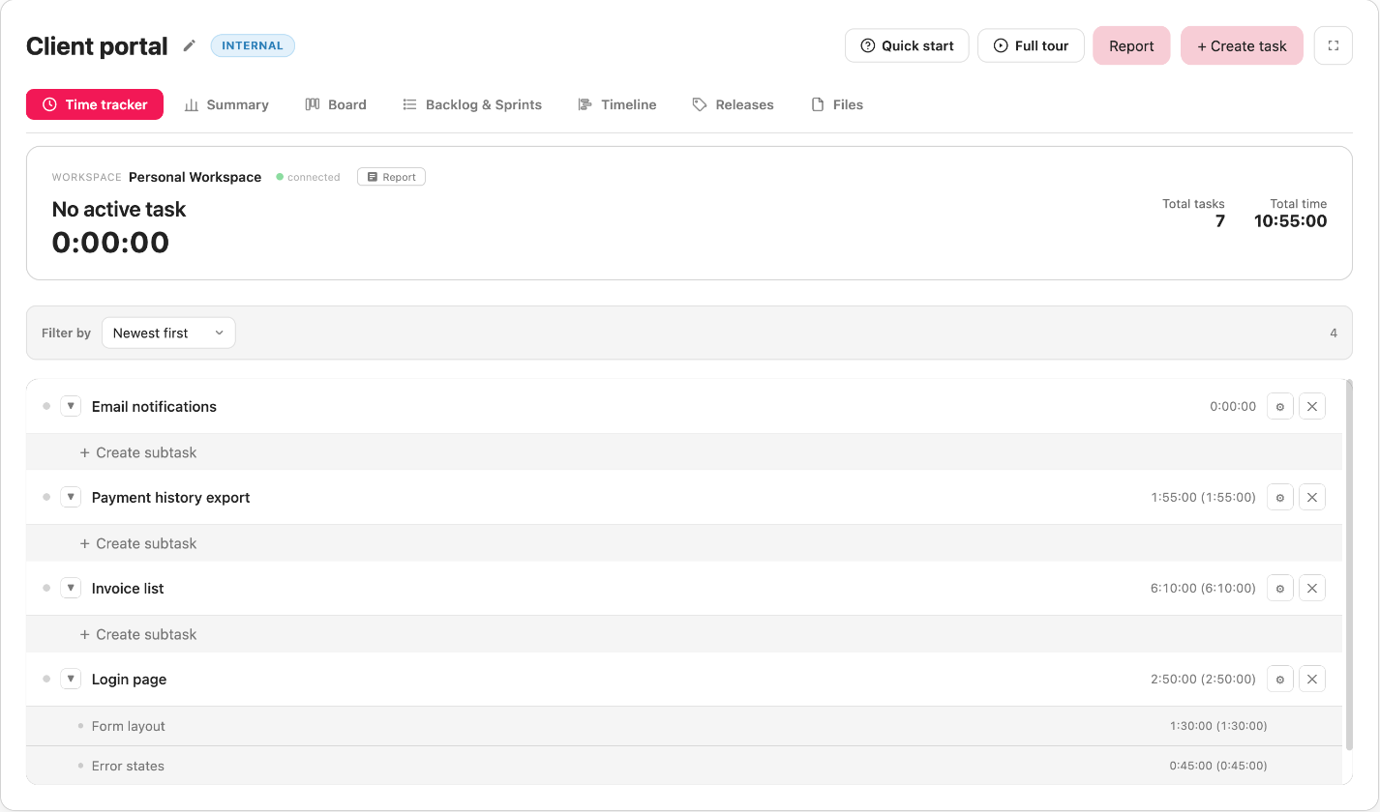The image size is (1380, 812).
Task: Click the status dot beside Payment history export
Action: tap(46, 497)
